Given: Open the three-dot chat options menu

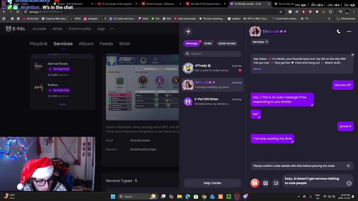Looking at the screenshot, I should coord(349,32).
